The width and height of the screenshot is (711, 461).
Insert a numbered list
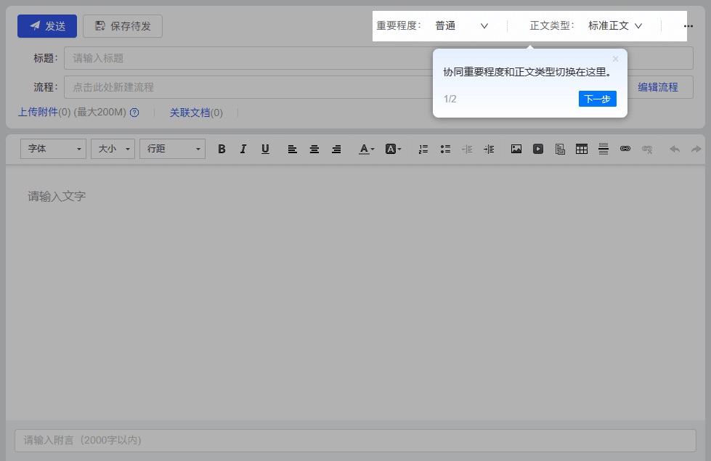(x=423, y=149)
